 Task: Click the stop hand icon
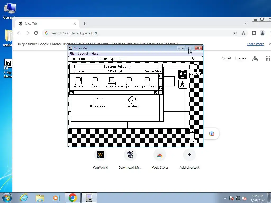(183, 74)
